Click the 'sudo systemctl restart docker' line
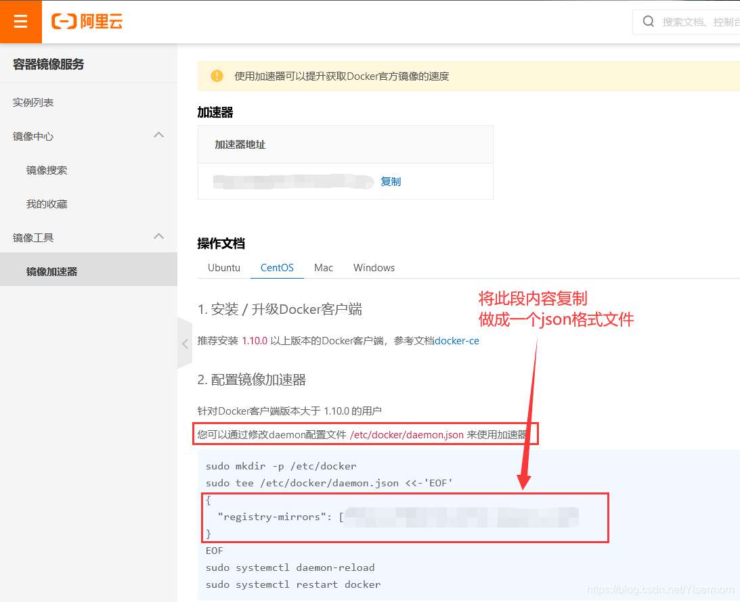Screen dimensions: 740x602 (x=293, y=584)
